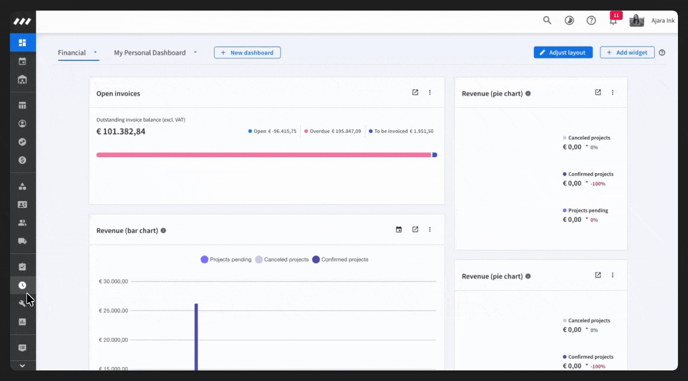Switch to the Financial dashboard tab
This screenshot has height=381, width=688.
[72, 52]
